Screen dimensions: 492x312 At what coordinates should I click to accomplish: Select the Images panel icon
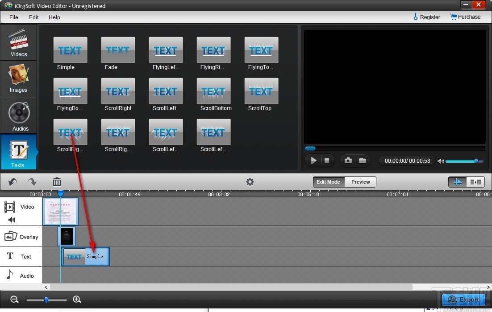18,79
